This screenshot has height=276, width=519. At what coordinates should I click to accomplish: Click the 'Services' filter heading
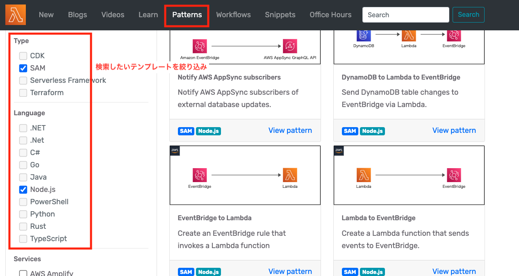tap(27, 259)
